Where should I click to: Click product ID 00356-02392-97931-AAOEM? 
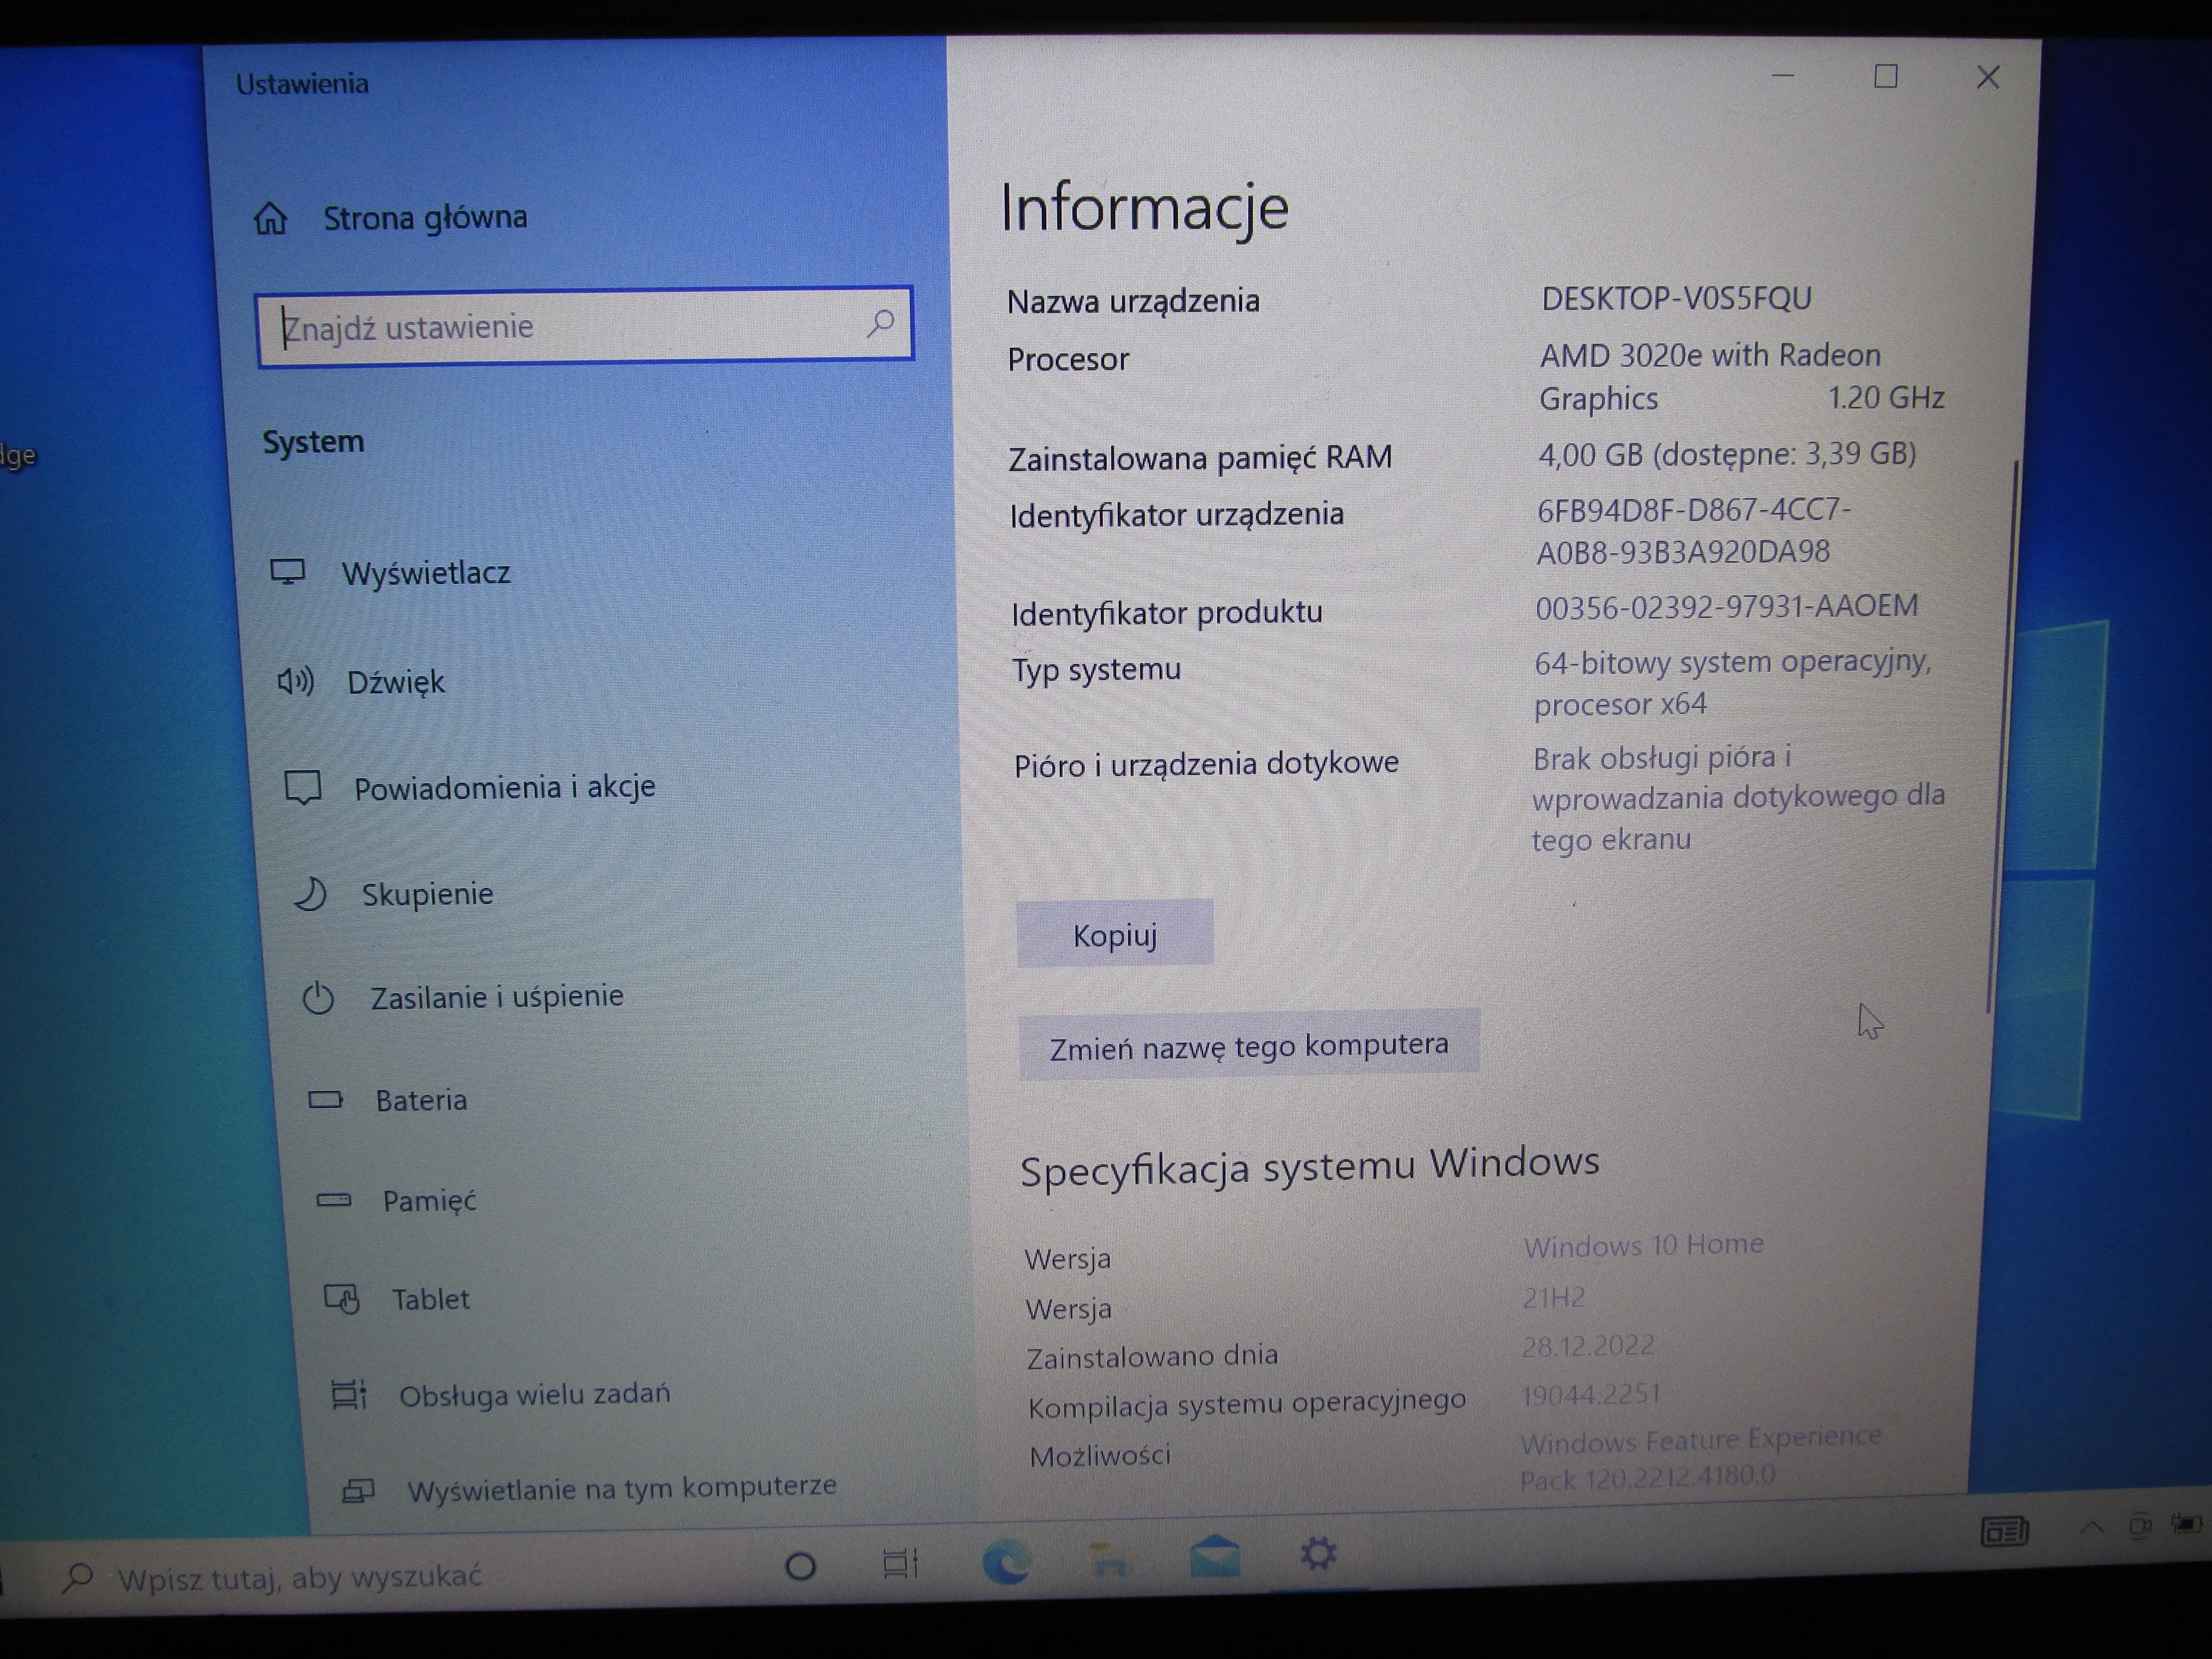click(x=1727, y=607)
